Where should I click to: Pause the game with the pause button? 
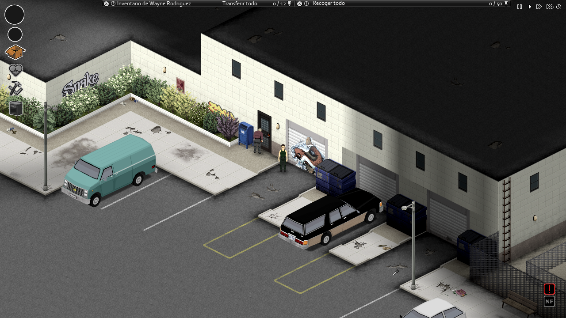point(519,7)
